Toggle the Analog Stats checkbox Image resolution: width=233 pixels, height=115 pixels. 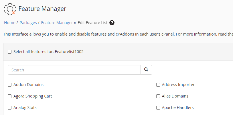9,108
